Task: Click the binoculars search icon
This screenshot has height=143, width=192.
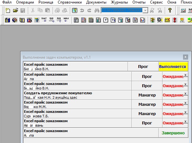Action: tap(97, 11)
